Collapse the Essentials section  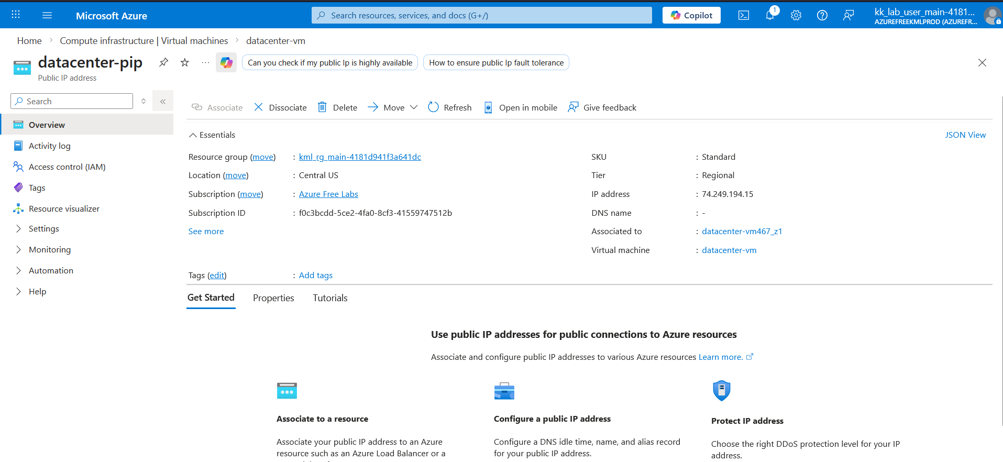click(x=212, y=135)
